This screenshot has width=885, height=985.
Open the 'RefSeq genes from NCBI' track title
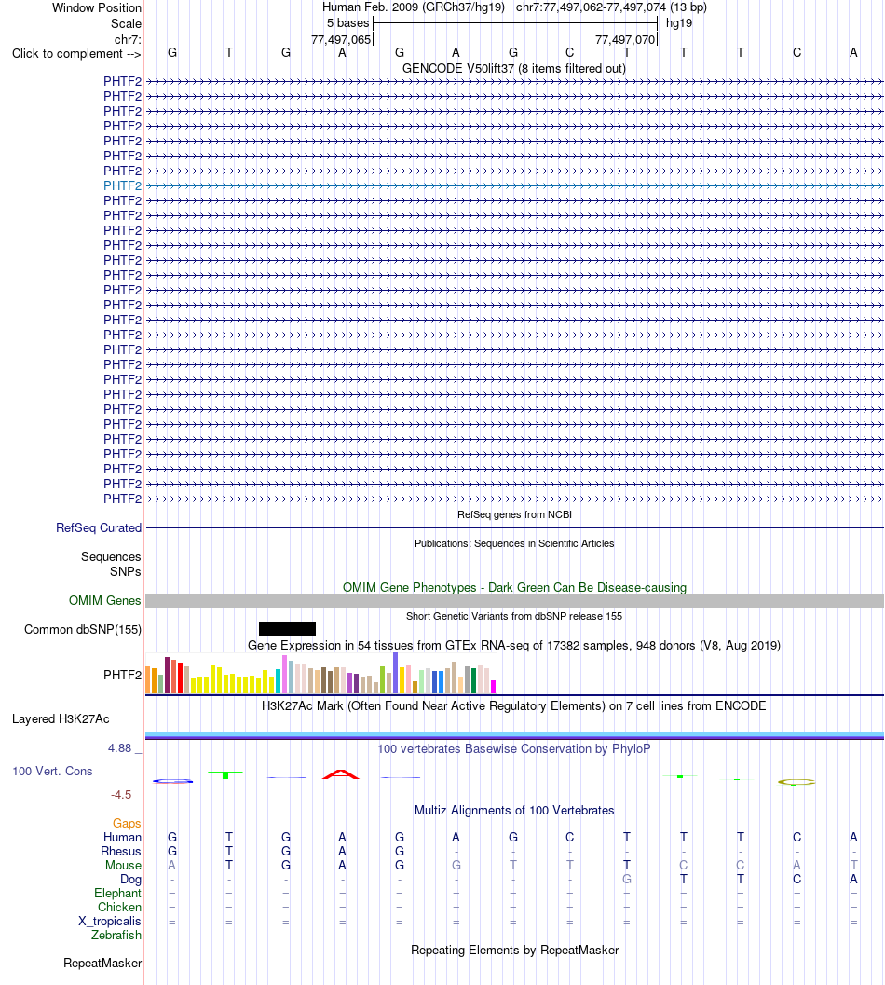(x=514, y=514)
